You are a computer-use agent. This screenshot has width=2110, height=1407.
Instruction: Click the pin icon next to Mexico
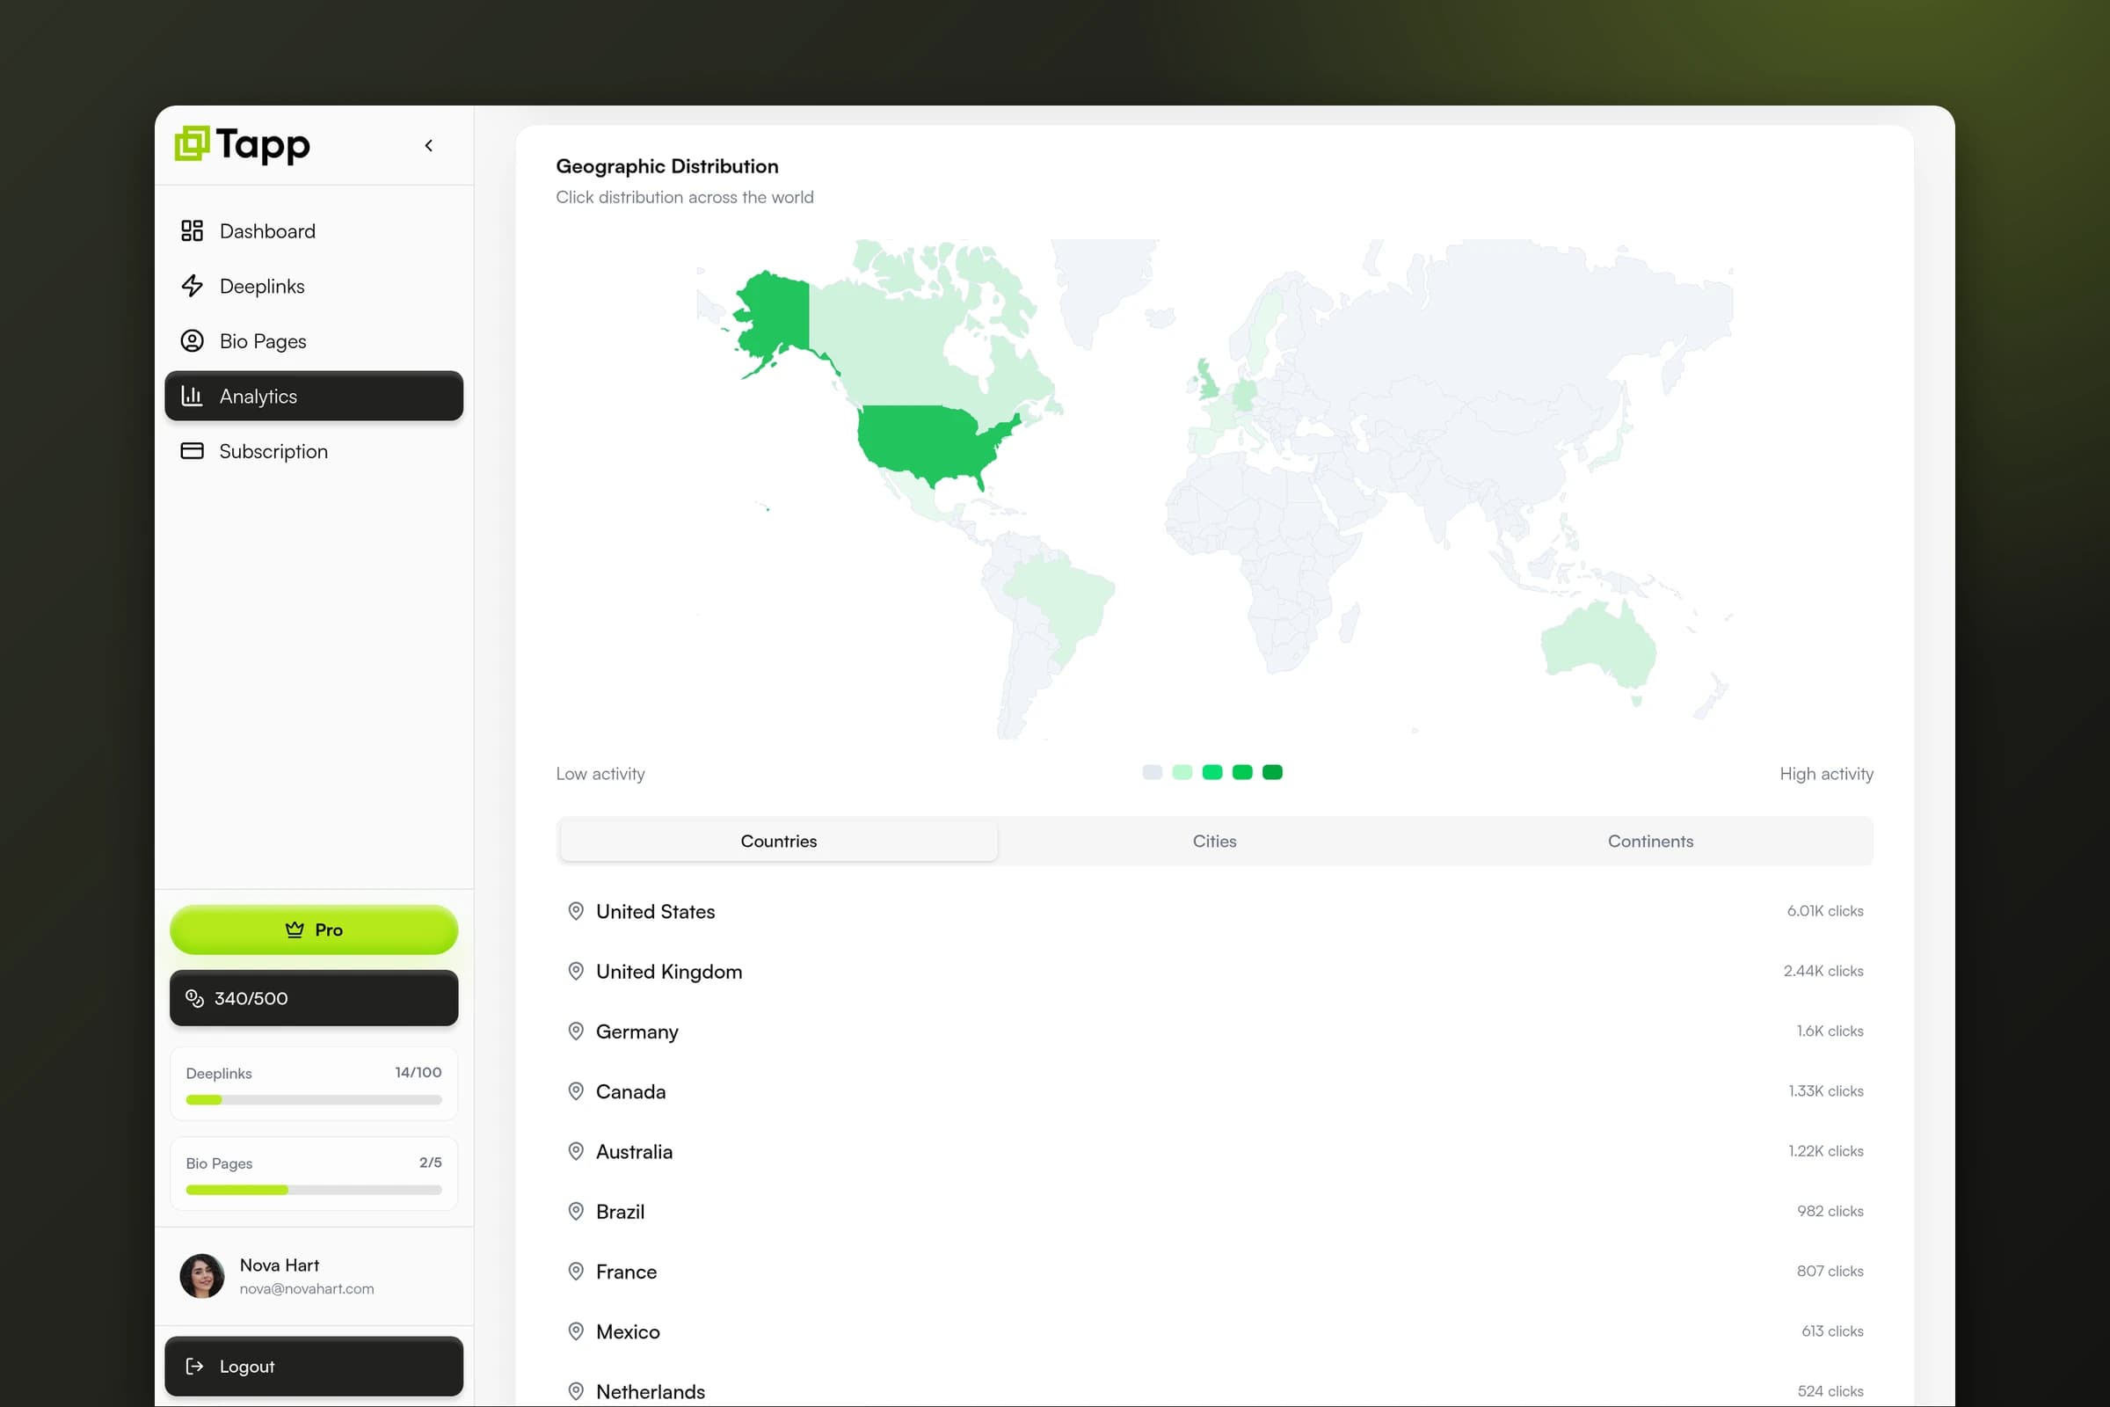576,1331
